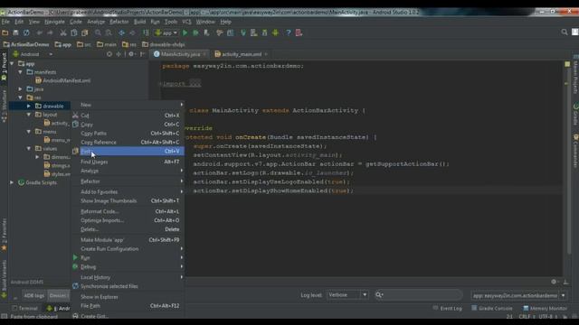Click the Search Everywhere magnifier icon

pyautogui.click(x=565, y=32)
